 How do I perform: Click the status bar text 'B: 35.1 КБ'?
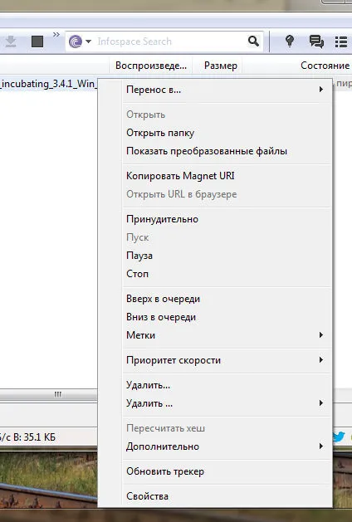click(34, 437)
